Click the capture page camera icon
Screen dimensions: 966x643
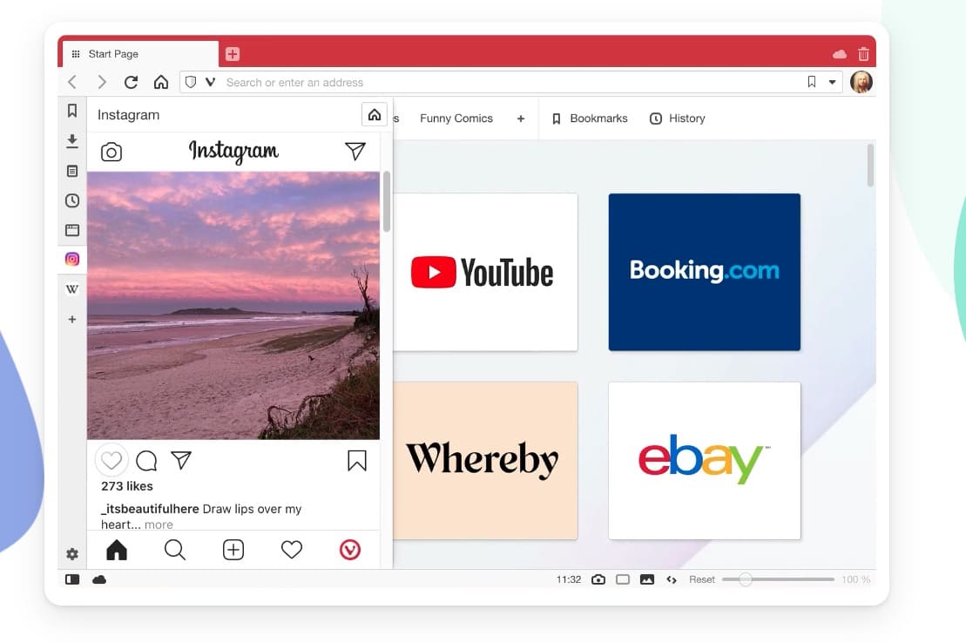tap(598, 579)
